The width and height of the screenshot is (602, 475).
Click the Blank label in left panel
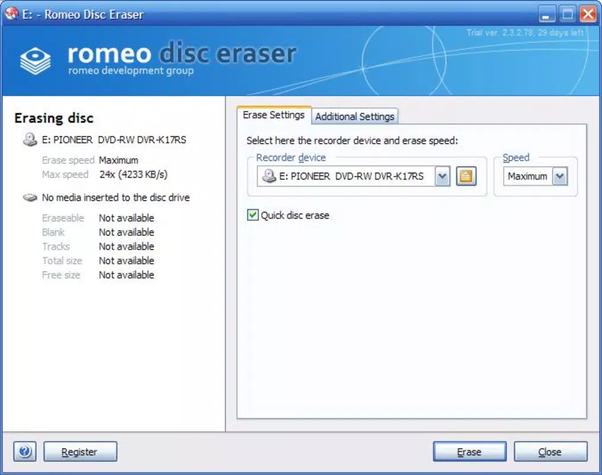coord(53,232)
